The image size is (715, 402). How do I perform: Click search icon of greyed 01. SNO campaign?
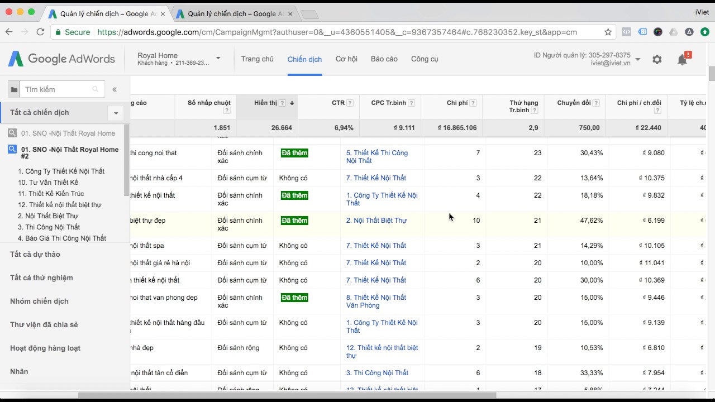(12, 133)
